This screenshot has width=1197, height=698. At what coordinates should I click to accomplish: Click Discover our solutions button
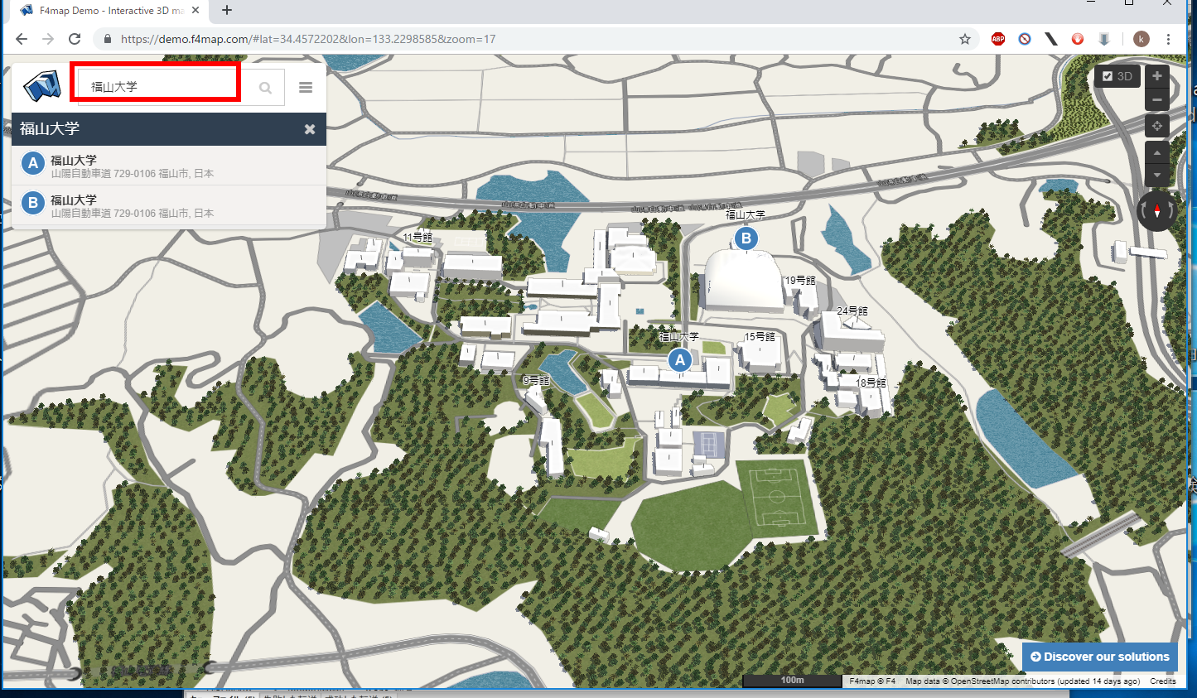(x=1099, y=657)
